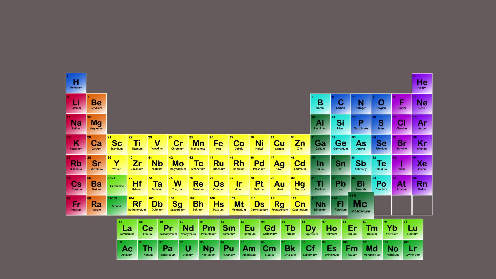
Task: Select the Calcium tile
Action: point(96,144)
